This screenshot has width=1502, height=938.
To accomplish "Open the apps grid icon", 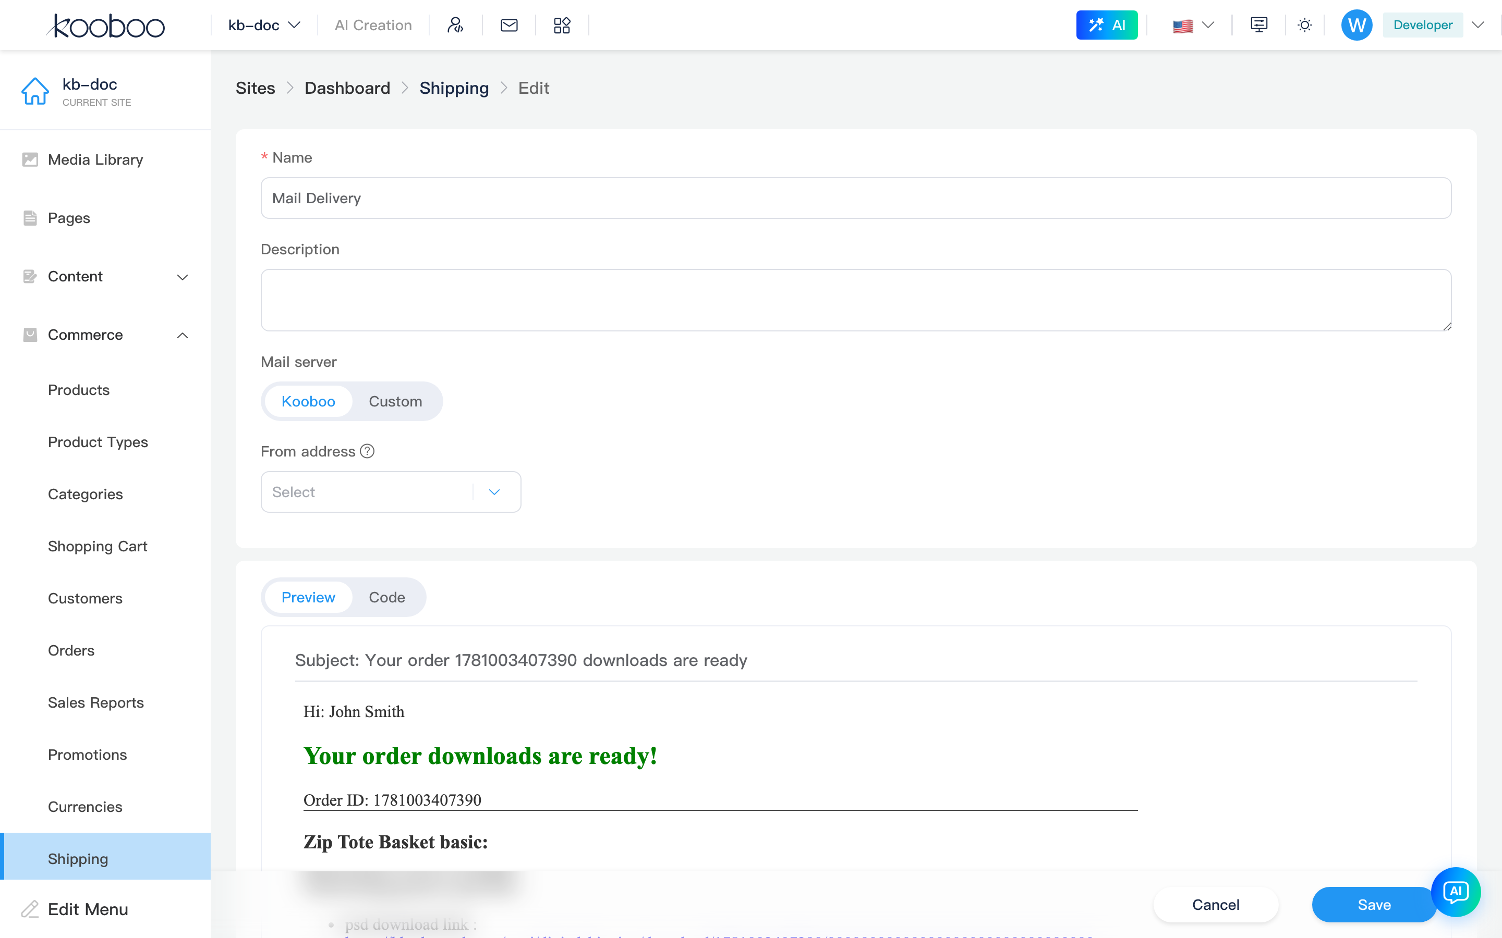I will (x=562, y=26).
